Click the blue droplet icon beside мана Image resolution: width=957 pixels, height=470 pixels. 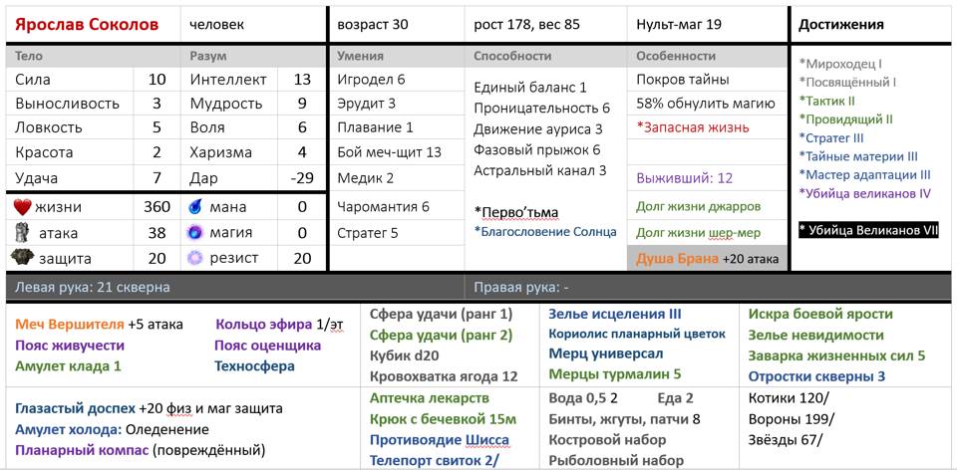point(196,207)
